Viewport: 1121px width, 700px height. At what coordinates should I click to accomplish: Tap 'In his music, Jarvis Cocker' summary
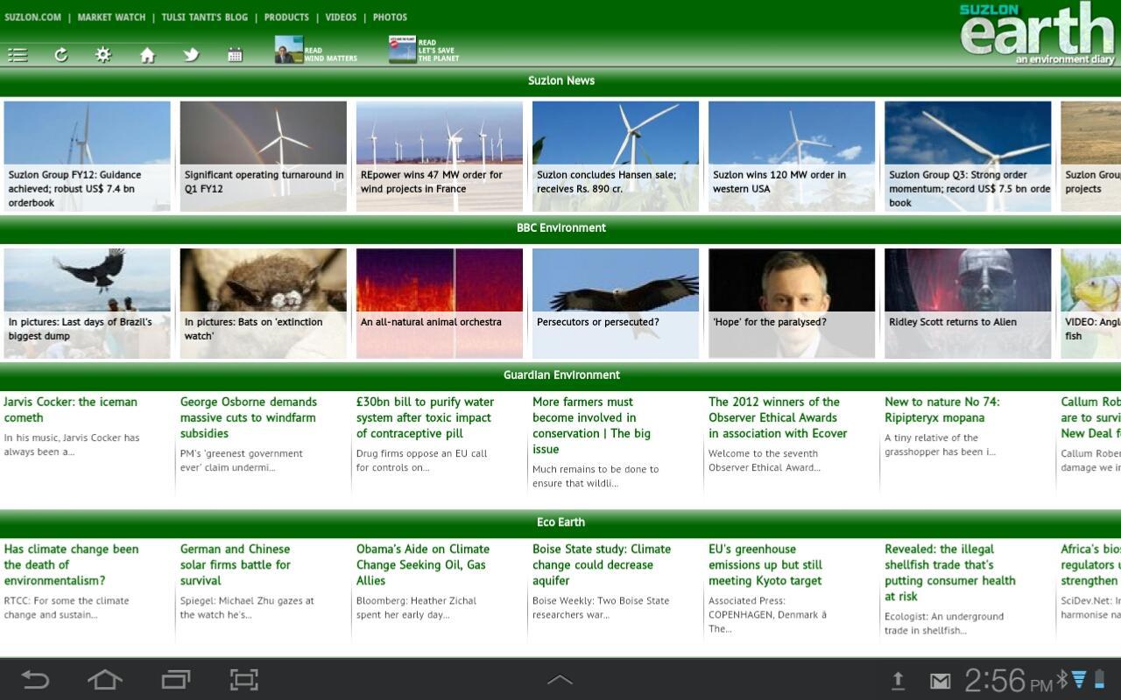(72, 444)
